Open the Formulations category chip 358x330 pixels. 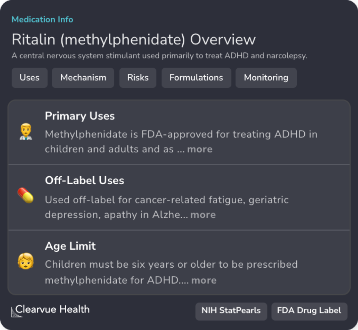pos(196,78)
